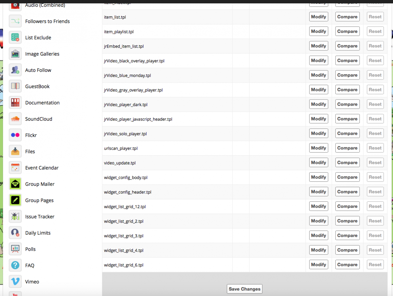Reset the video_update.tpl template

(375, 163)
